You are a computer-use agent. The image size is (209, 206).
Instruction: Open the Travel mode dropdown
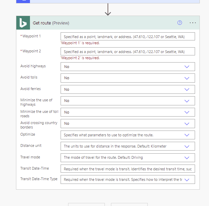pyautogui.click(x=128, y=158)
